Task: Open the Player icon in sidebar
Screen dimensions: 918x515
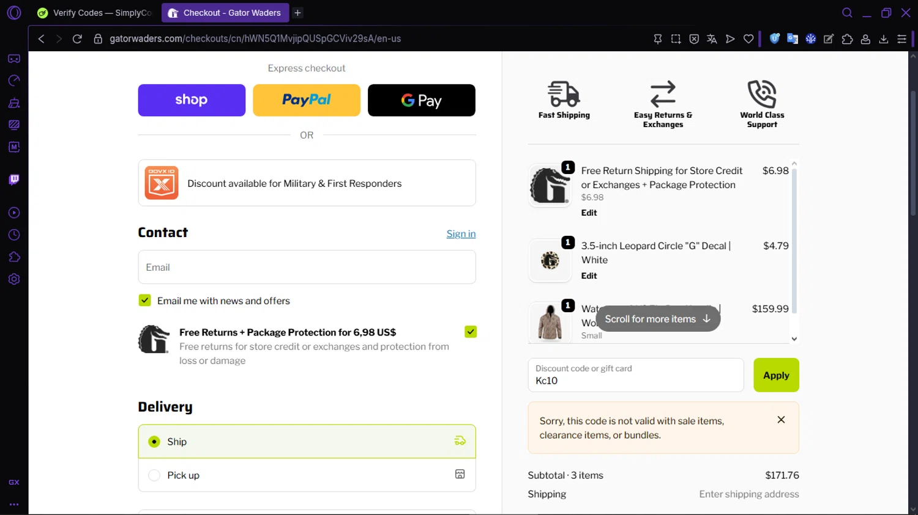Action: [x=14, y=213]
